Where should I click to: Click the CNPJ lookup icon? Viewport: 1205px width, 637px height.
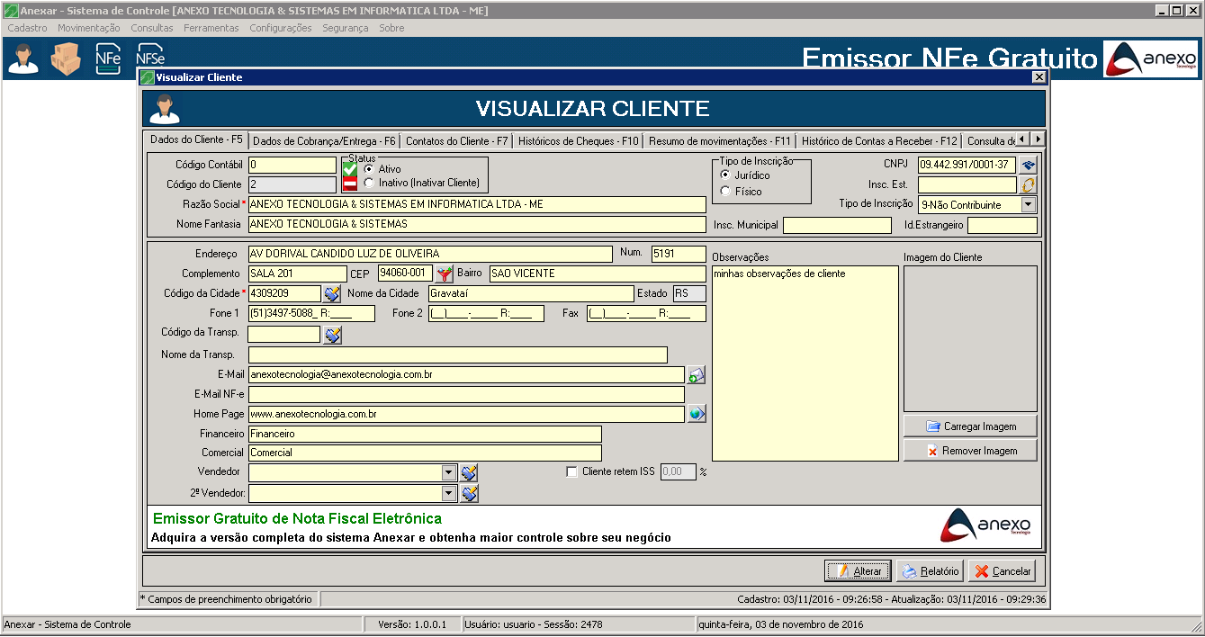(1029, 165)
